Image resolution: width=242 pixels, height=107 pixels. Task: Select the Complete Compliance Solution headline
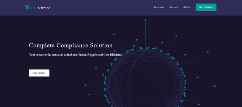[x=71, y=45]
